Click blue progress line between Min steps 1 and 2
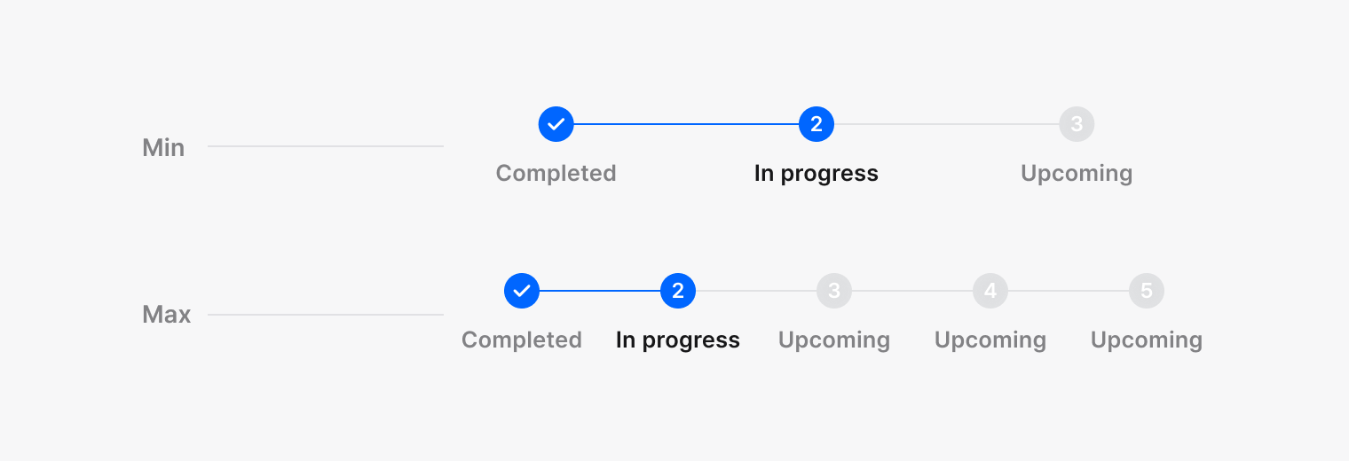Image resolution: width=1349 pixels, height=461 pixels. [686, 124]
